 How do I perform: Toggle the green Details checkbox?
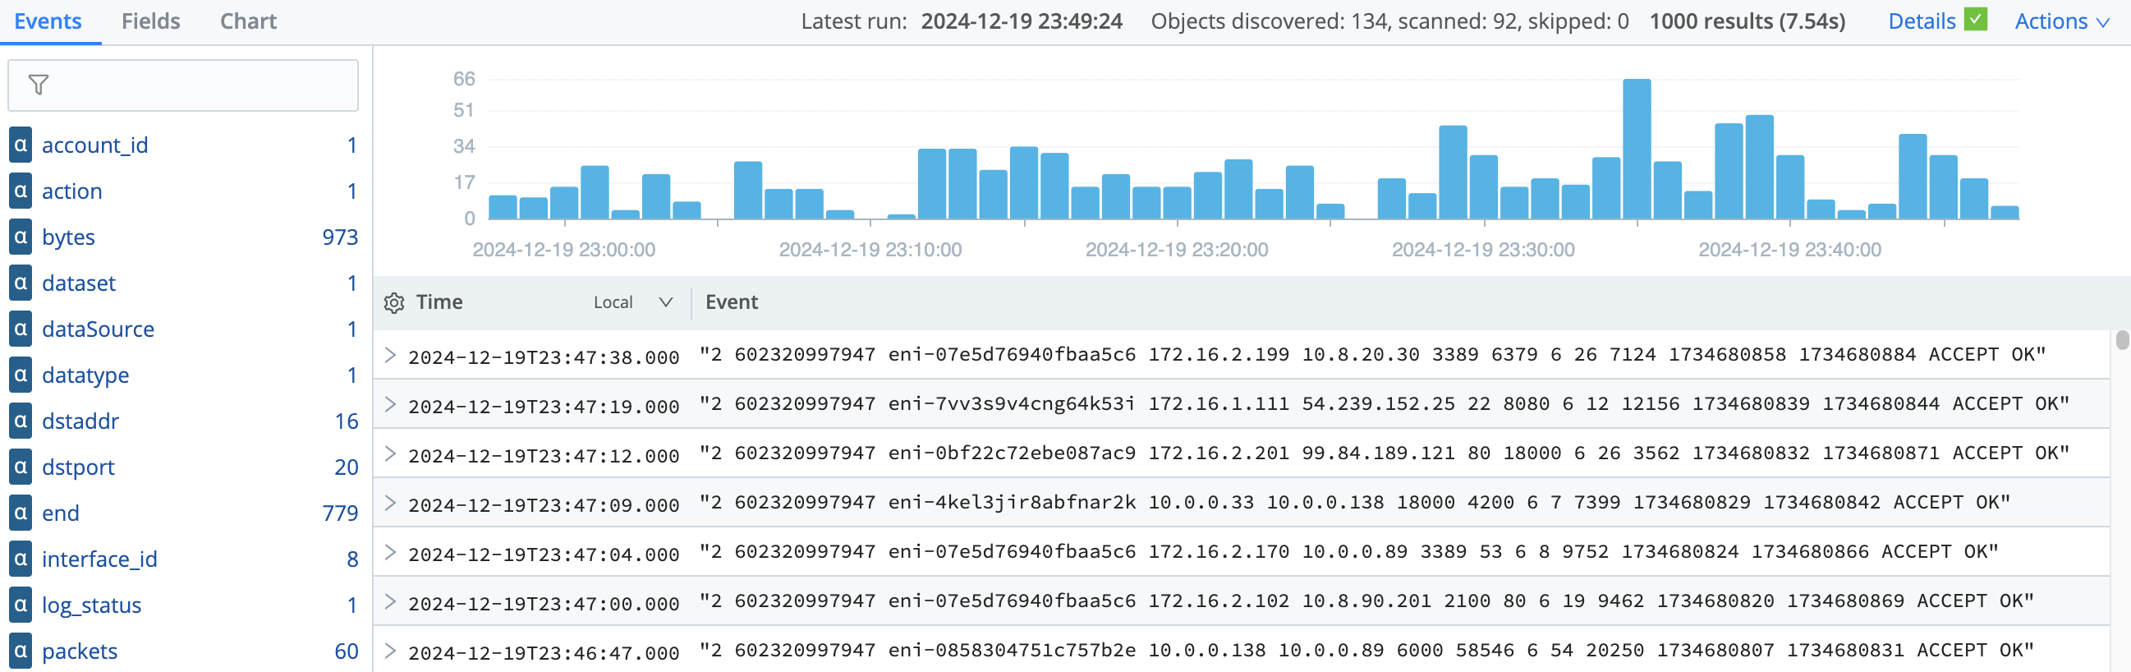(x=1976, y=19)
